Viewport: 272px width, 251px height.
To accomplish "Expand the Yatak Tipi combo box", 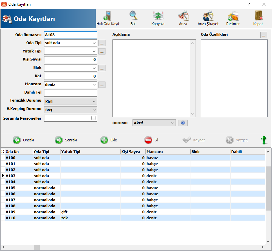I will coord(94,51).
